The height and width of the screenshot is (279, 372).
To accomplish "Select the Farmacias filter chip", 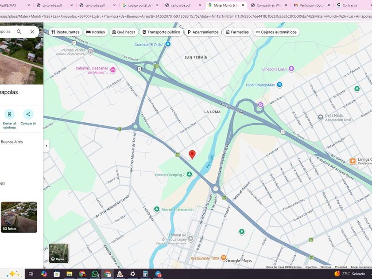I will 236,32.
